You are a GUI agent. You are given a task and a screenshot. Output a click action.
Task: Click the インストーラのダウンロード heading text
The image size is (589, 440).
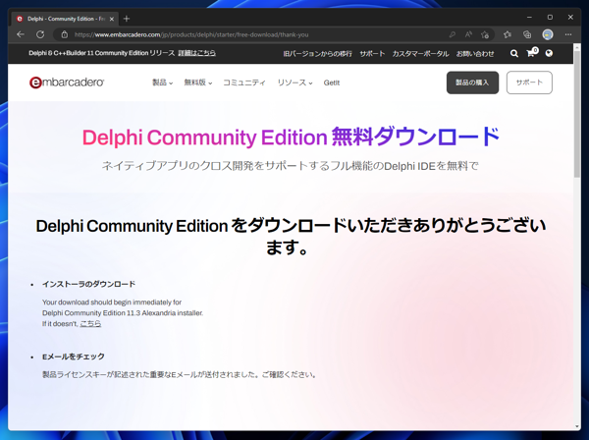coord(88,284)
